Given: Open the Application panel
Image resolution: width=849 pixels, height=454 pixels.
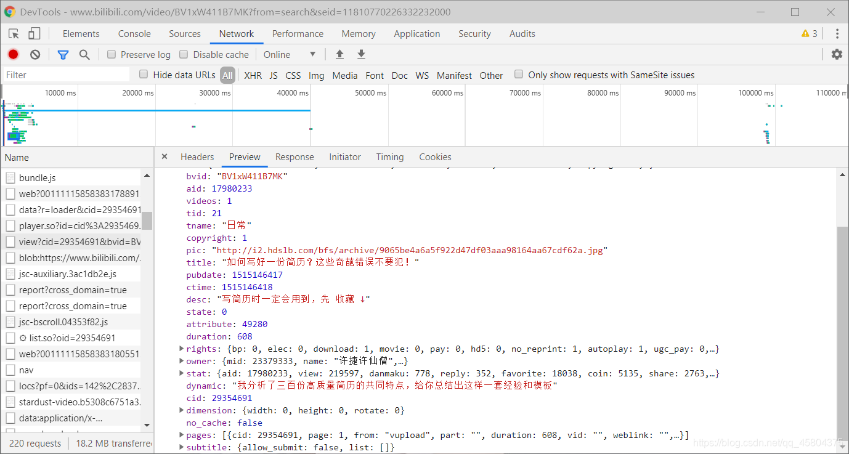Looking at the screenshot, I should (417, 34).
